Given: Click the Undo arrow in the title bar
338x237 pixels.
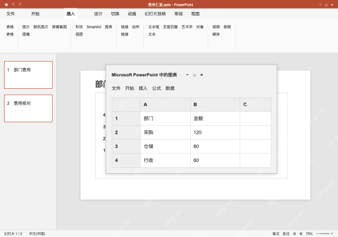Looking at the screenshot, I should 13,5.
